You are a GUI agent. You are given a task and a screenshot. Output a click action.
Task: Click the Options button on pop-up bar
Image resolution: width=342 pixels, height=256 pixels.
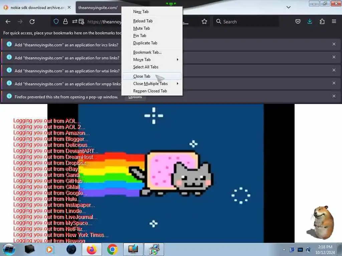tap(135, 97)
